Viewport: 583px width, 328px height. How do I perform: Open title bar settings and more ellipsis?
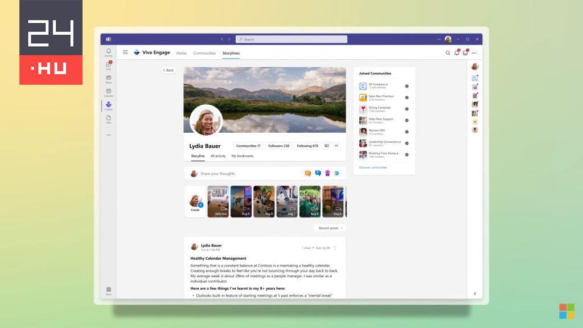(x=439, y=39)
